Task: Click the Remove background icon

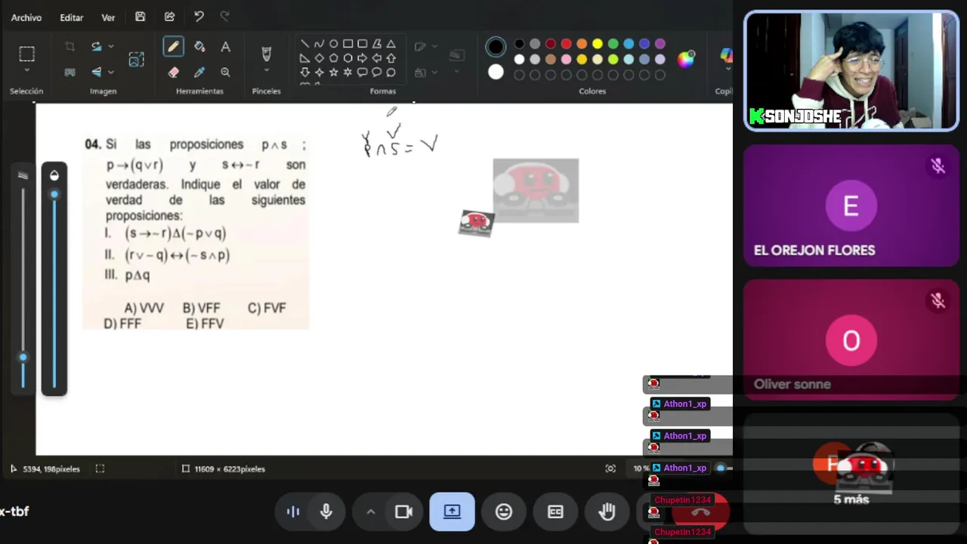Action: 70,72
